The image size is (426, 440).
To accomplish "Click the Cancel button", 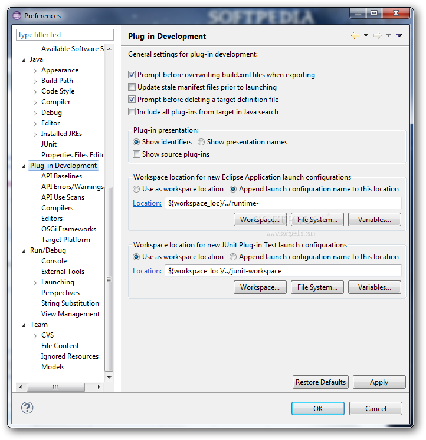I will coord(376,409).
